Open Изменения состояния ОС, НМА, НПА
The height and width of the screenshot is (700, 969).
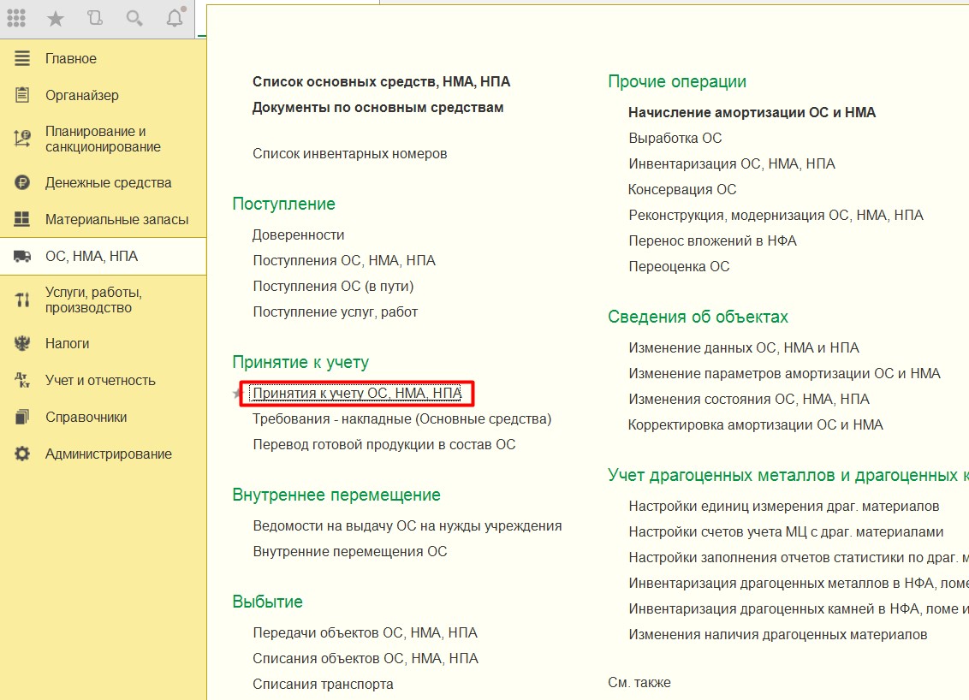point(749,399)
